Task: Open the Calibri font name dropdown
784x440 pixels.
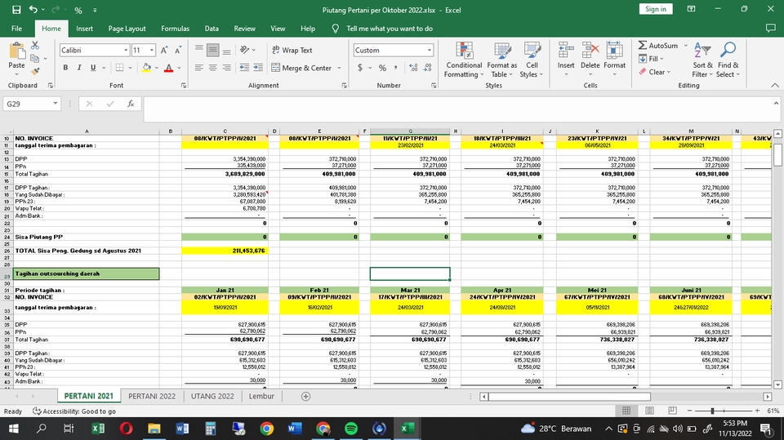Action: 126,50
